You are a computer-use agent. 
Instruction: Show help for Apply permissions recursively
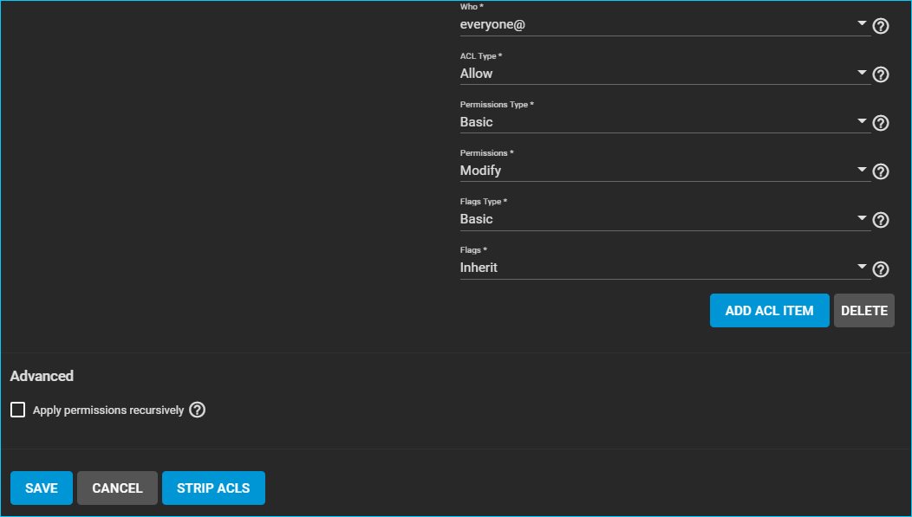click(197, 410)
